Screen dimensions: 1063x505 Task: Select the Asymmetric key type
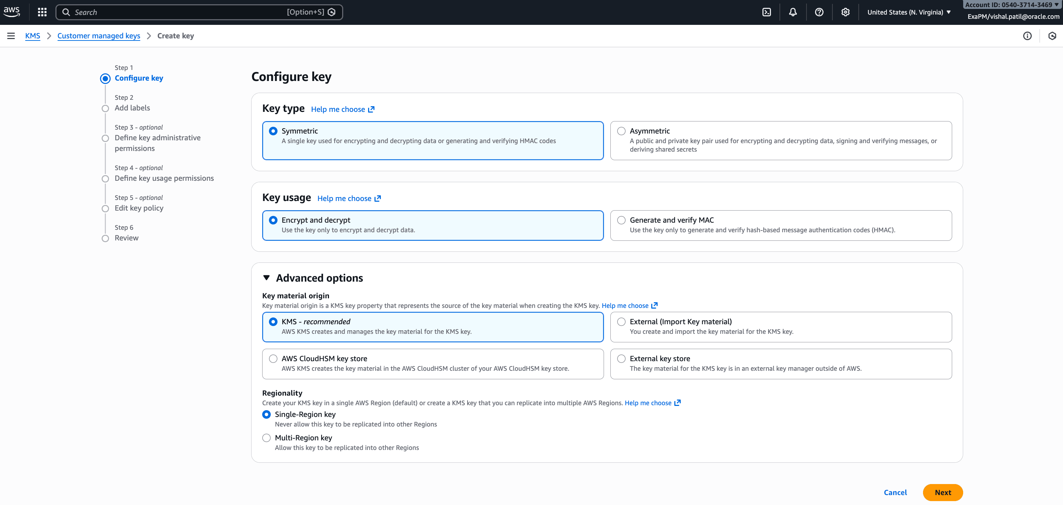click(781, 140)
